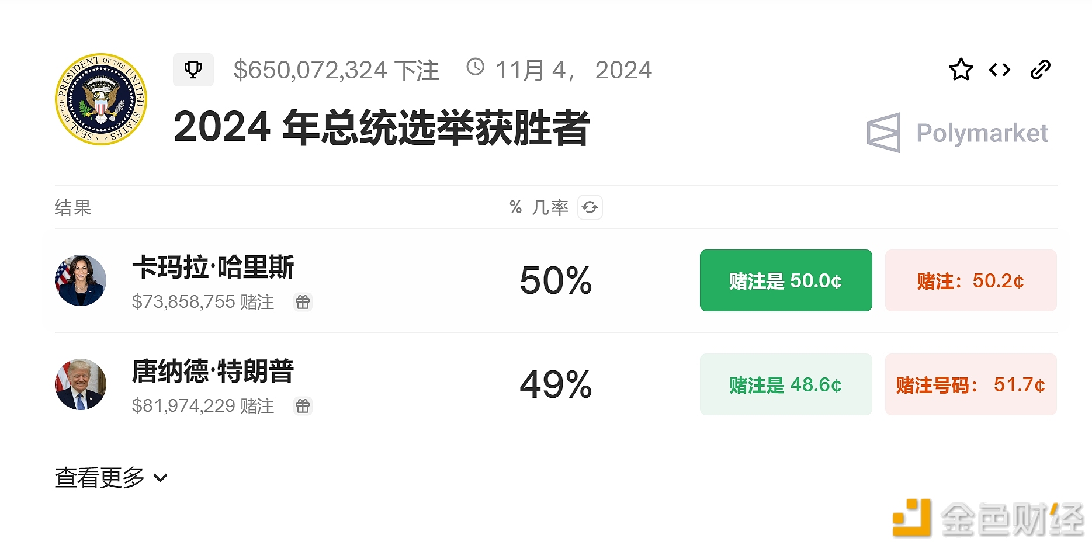The width and height of the screenshot is (1092, 545).
Task: 点击嵌入代码图标 </>
Action: (999, 69)
